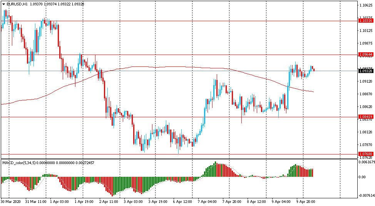375x206 pixels.
Task: Click the 1.08120 value on price scale
Action: pos(365,132)
